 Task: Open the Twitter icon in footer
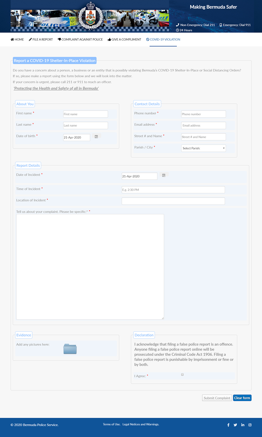[235, 425]
